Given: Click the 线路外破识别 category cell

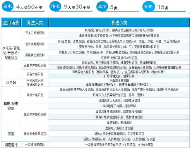Looking at the screenshot, I should tap(35, 95).
